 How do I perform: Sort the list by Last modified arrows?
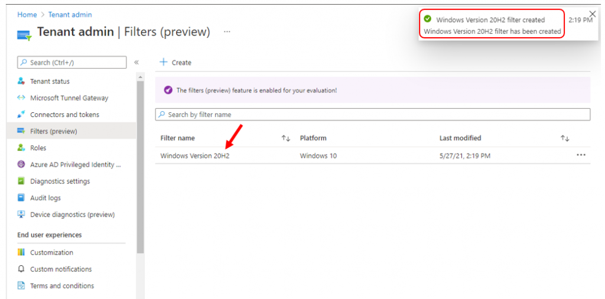565,138
